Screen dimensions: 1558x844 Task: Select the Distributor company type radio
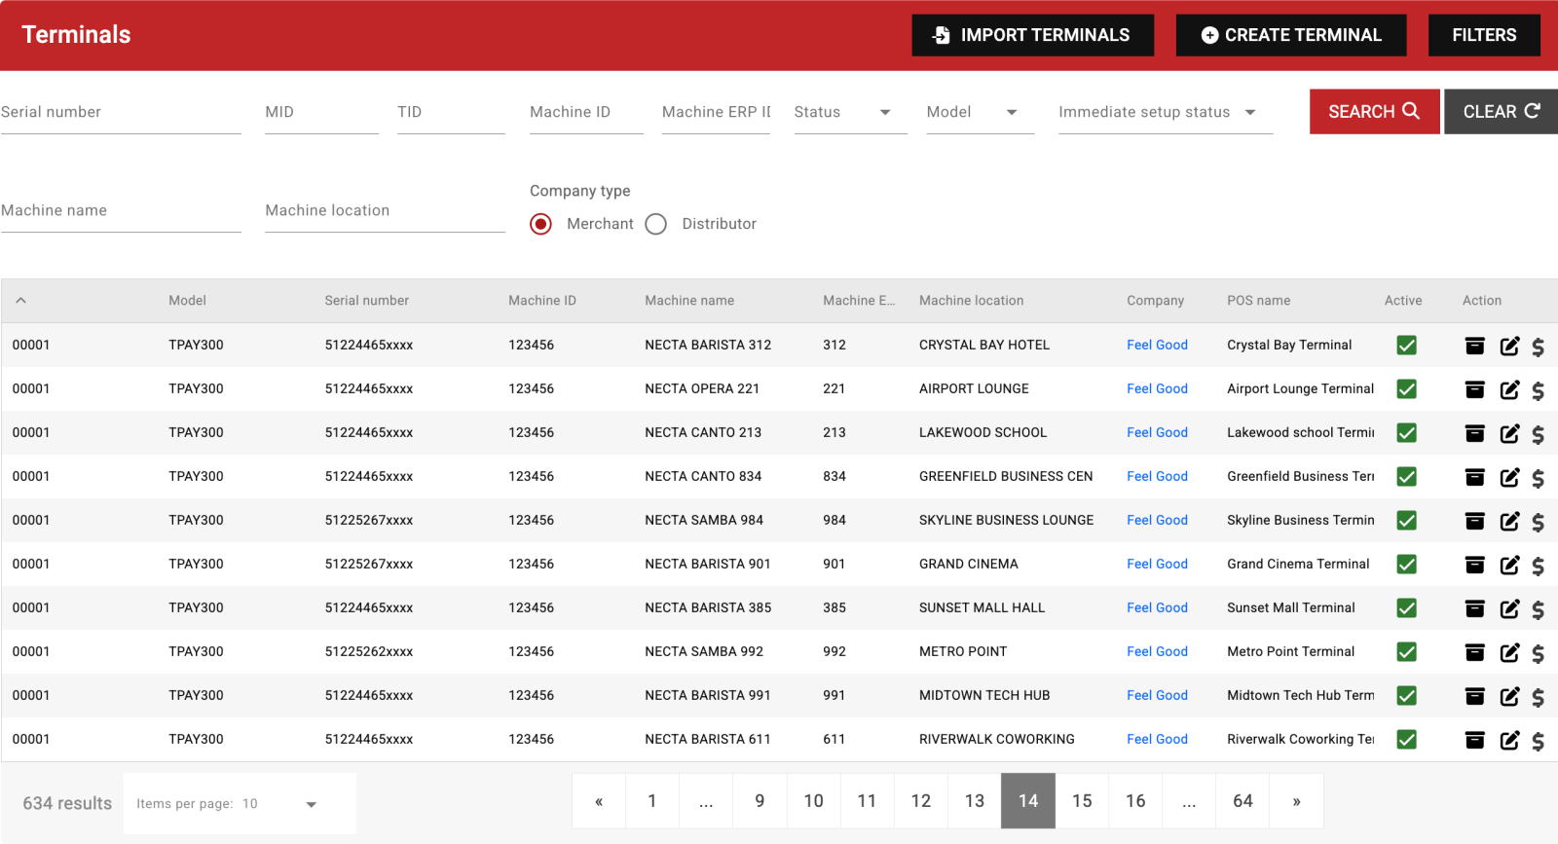[656, 224]
